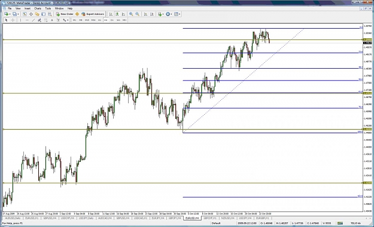This screenshot has height=227, width=374.
Task: Expand the Periods dropdown arrow
Action: pos(171,14)
